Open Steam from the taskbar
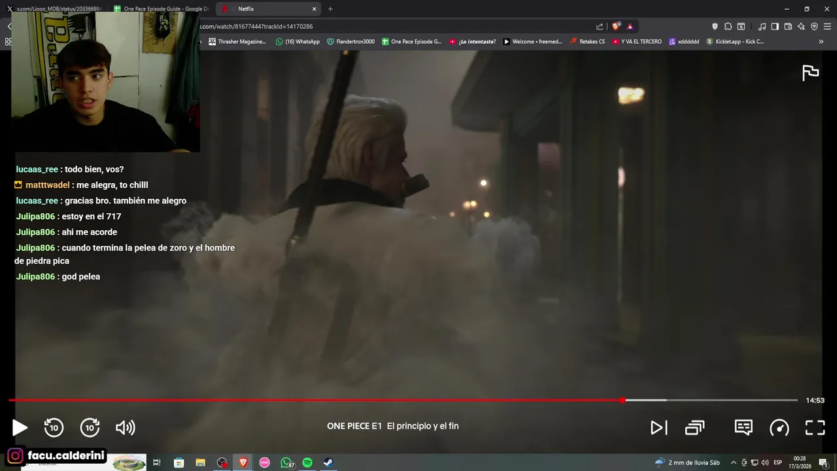The height and width of the screenshot is (471, 837). pyautogui.click(x=328, y=462)
